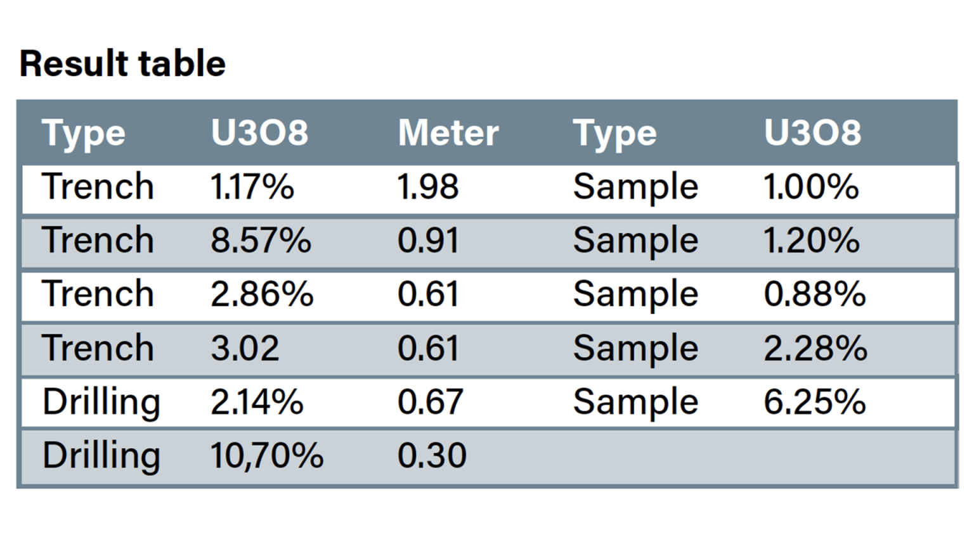974x547 pixels.
Task: Click the "Trench" label beside 1.17%
Action: (98, 187)
